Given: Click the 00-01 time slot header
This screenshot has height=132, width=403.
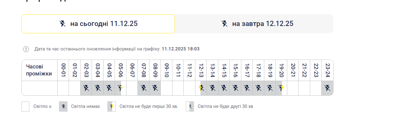Looking at the screenshot, I should tap(63, 70).
